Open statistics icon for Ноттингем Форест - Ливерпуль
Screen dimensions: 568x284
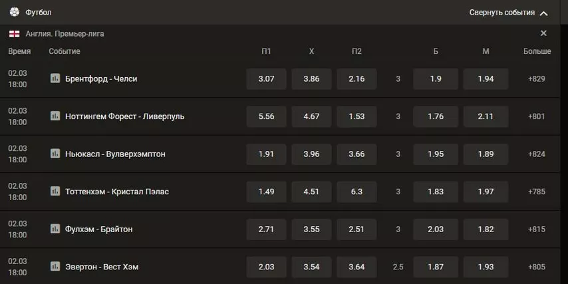(55, 116)
